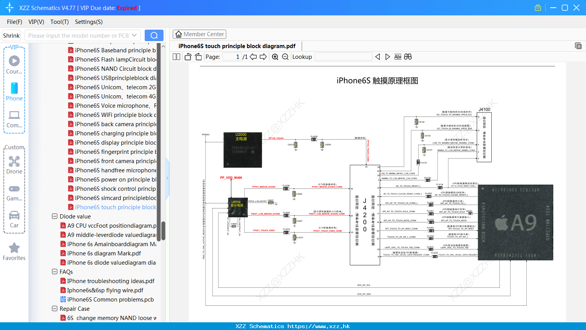Click the toolbox icon in title bar

tap(538, 8)
